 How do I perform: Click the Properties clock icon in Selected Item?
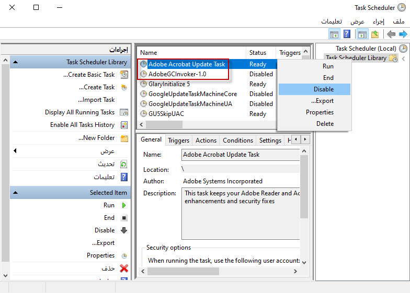(124, 256)
